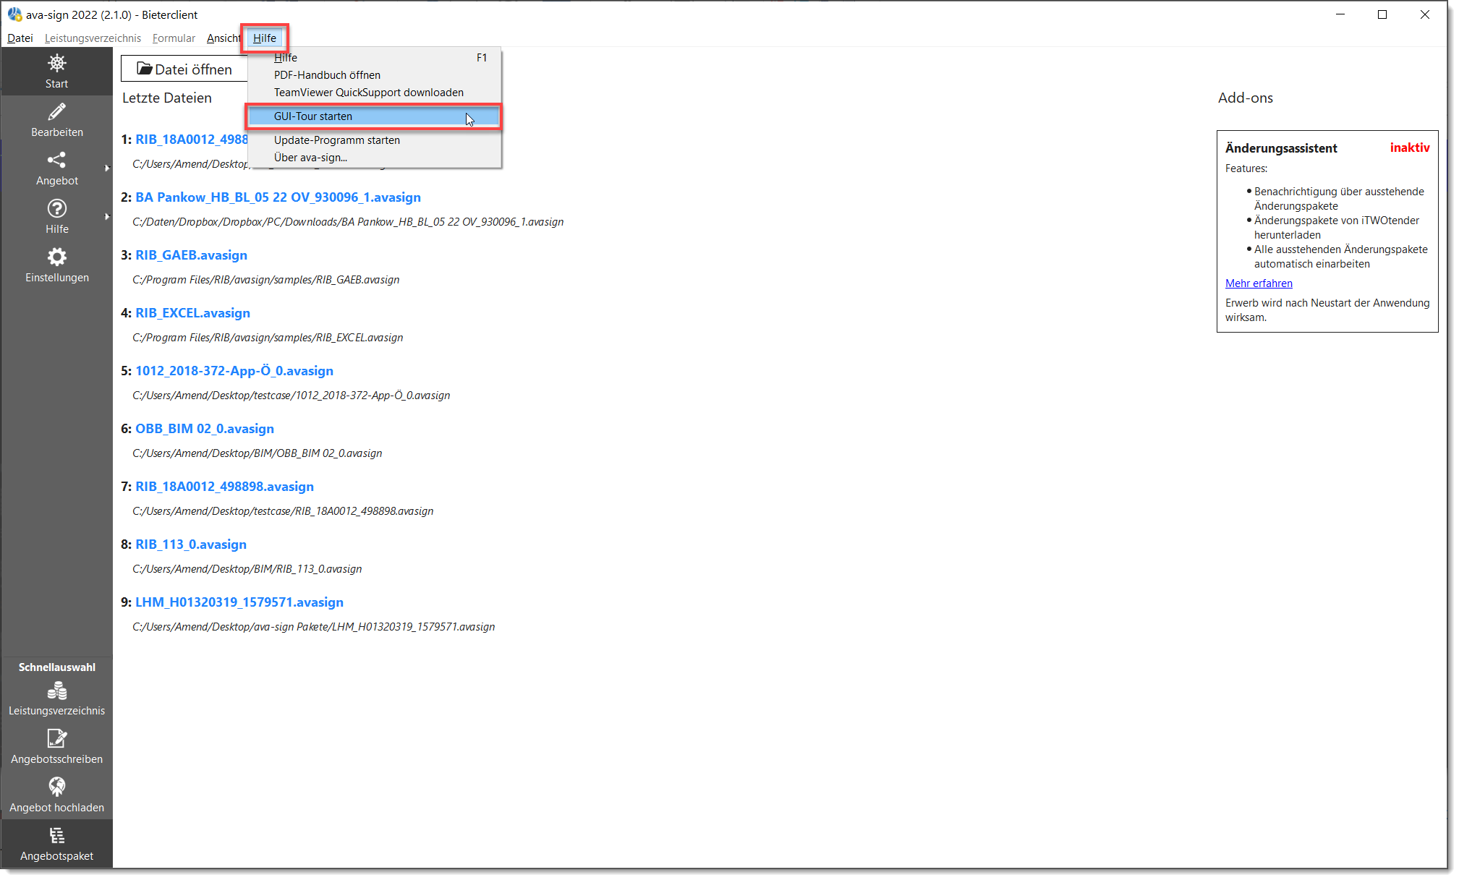
Task: Close the open Hilfe menu in menu bar
Action: pos(265,38)
